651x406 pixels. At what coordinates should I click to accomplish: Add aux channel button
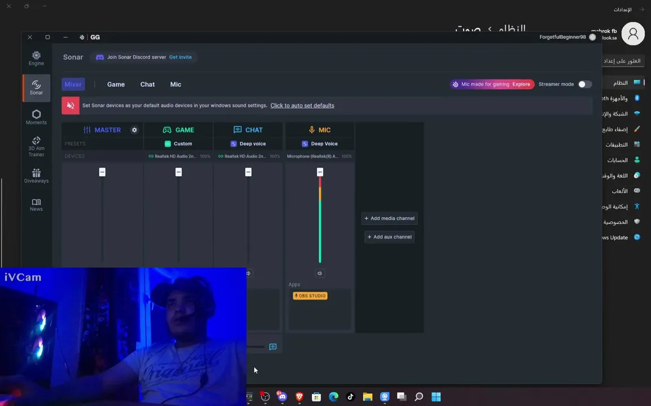389,237
